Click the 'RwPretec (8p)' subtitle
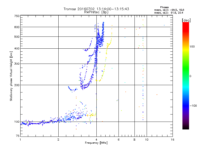This screenshot has width=203, height=152. click(96, 12)
